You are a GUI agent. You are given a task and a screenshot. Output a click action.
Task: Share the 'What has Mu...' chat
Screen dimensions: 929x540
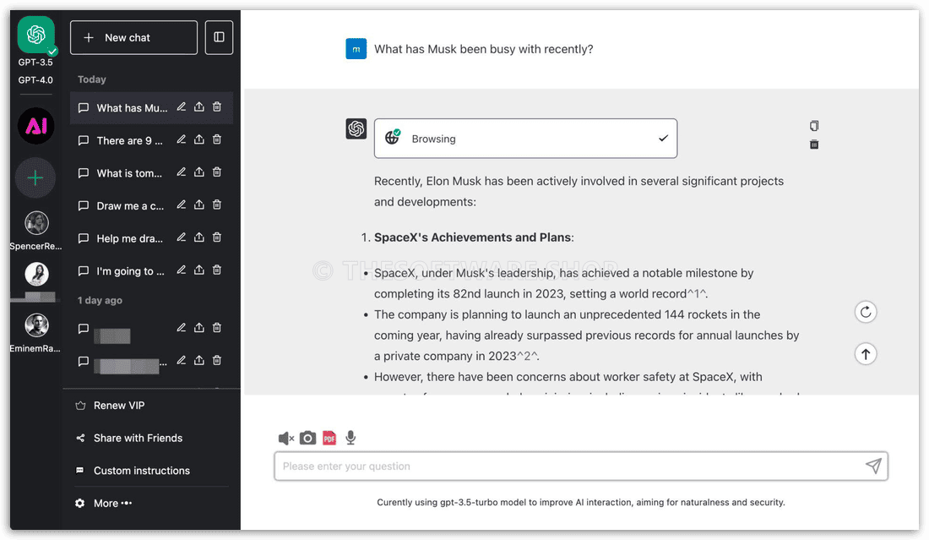pos(199,106)
